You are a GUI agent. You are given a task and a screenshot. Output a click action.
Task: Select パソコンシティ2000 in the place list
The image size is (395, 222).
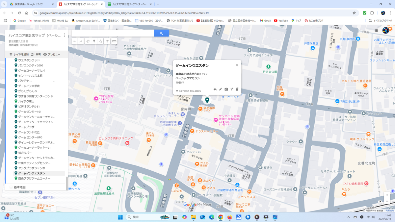[x=31, y=65]
